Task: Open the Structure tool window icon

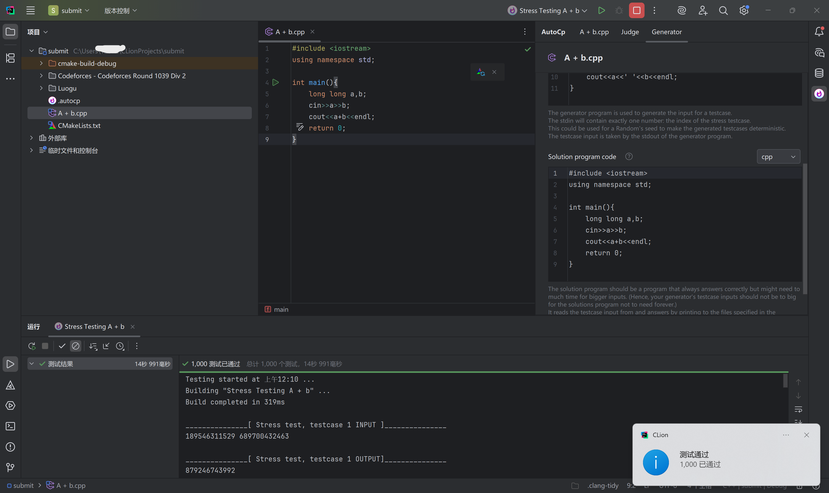Action: pos(10,58)
